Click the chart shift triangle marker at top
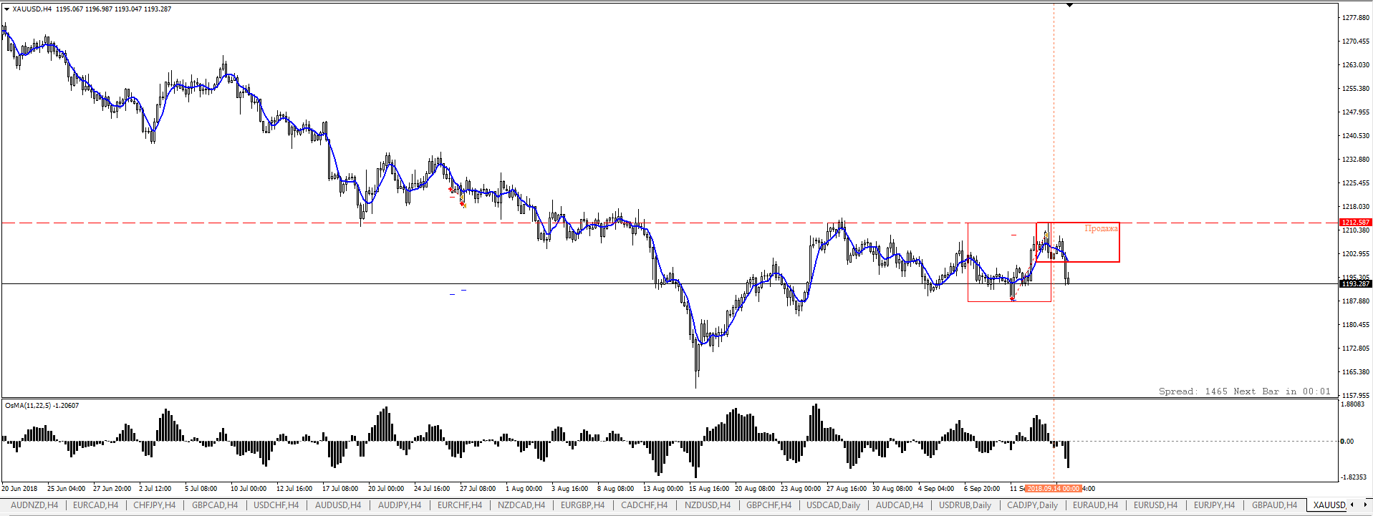 click(1069, 5)
